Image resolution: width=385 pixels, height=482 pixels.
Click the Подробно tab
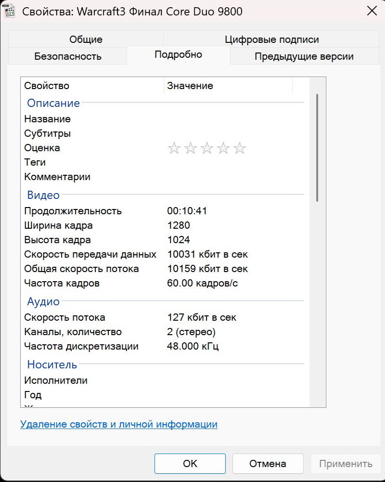pos(178,54)
